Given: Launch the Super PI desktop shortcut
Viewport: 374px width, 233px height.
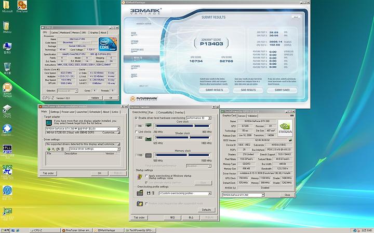Looking at the screenshot, I should pos(7,170).
